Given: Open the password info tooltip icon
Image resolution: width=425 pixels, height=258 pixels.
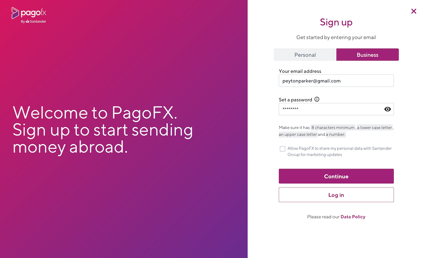Looking at the screenshot, I should click(317, 99).
